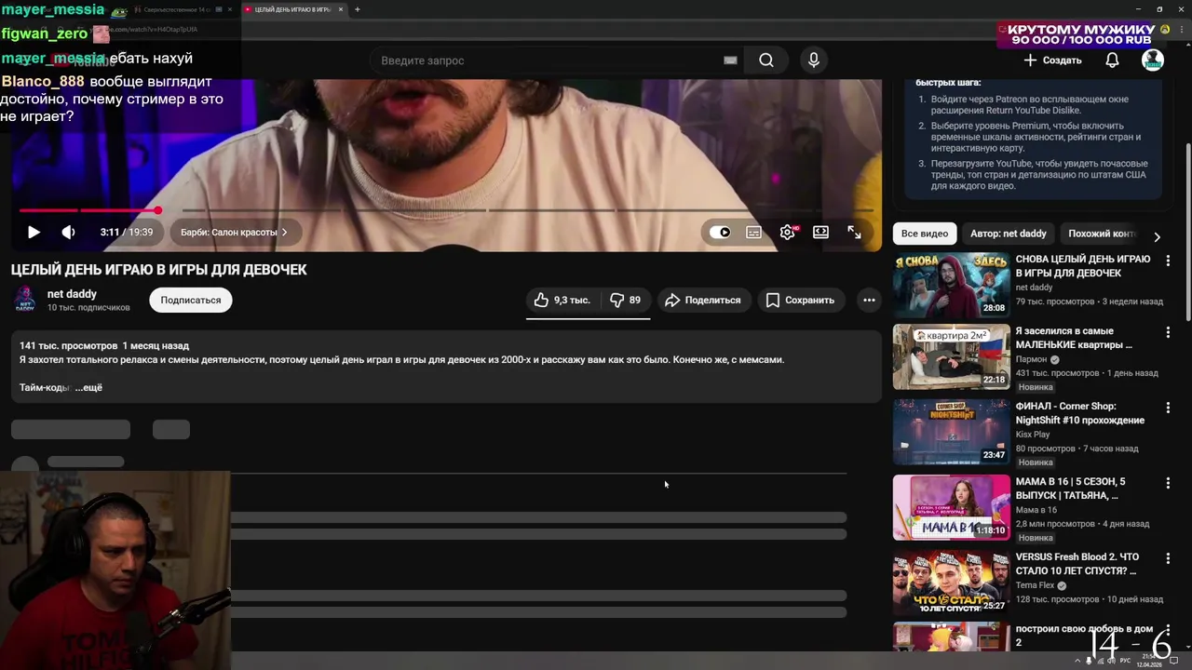
Task: Open VERSUS Fresh Blood 2 video title
Action: click(x=1077, y=564)
